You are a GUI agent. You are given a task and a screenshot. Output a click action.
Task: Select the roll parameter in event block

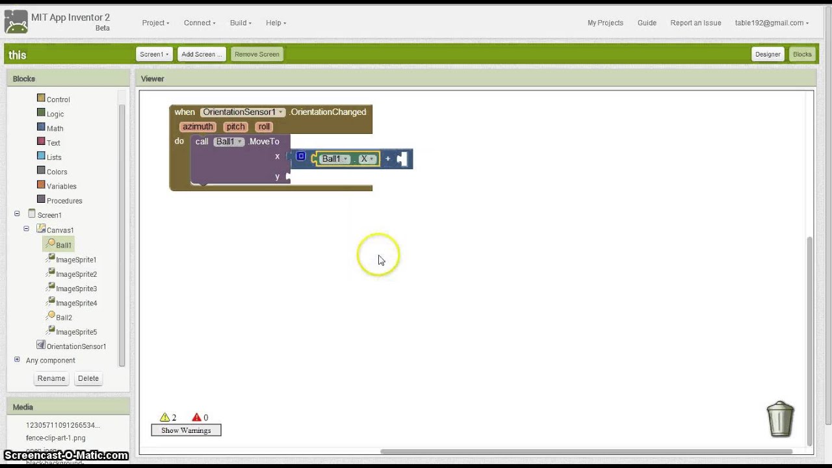(264, 127)
